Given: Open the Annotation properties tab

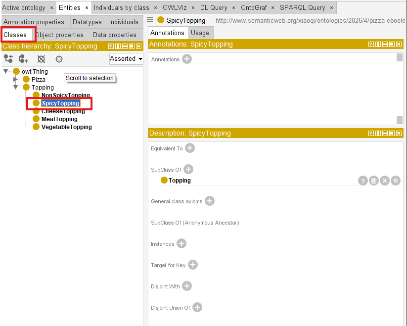Looking at the screenshot, I should click(34, 22).
